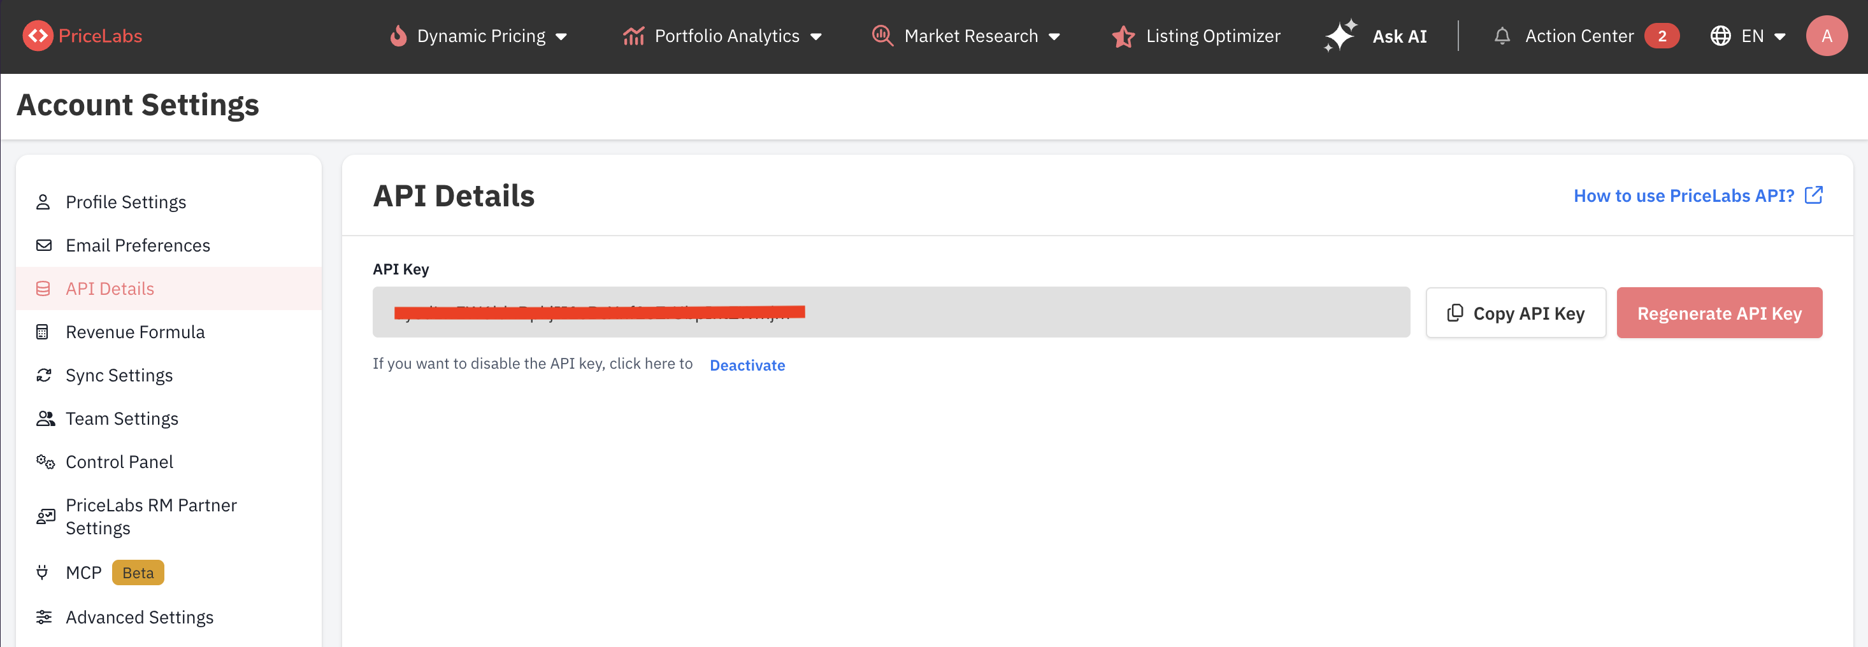Image resolution: width=1868 pixels, height=647 pixels.
Task: Click the 'API Key' field label
Action: (400, 269)
